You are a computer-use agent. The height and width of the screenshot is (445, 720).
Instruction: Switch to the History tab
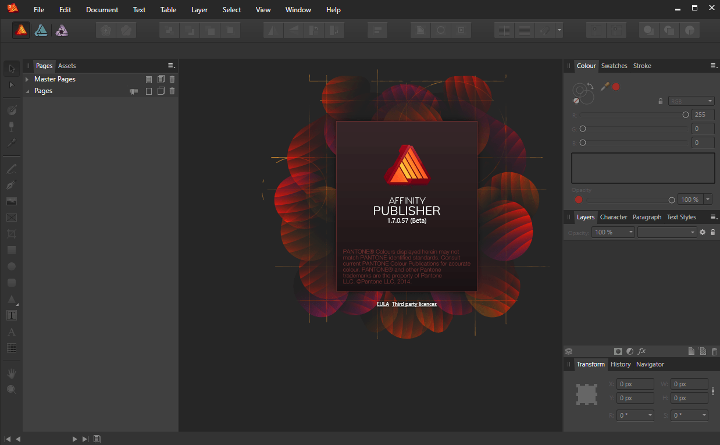621,364
